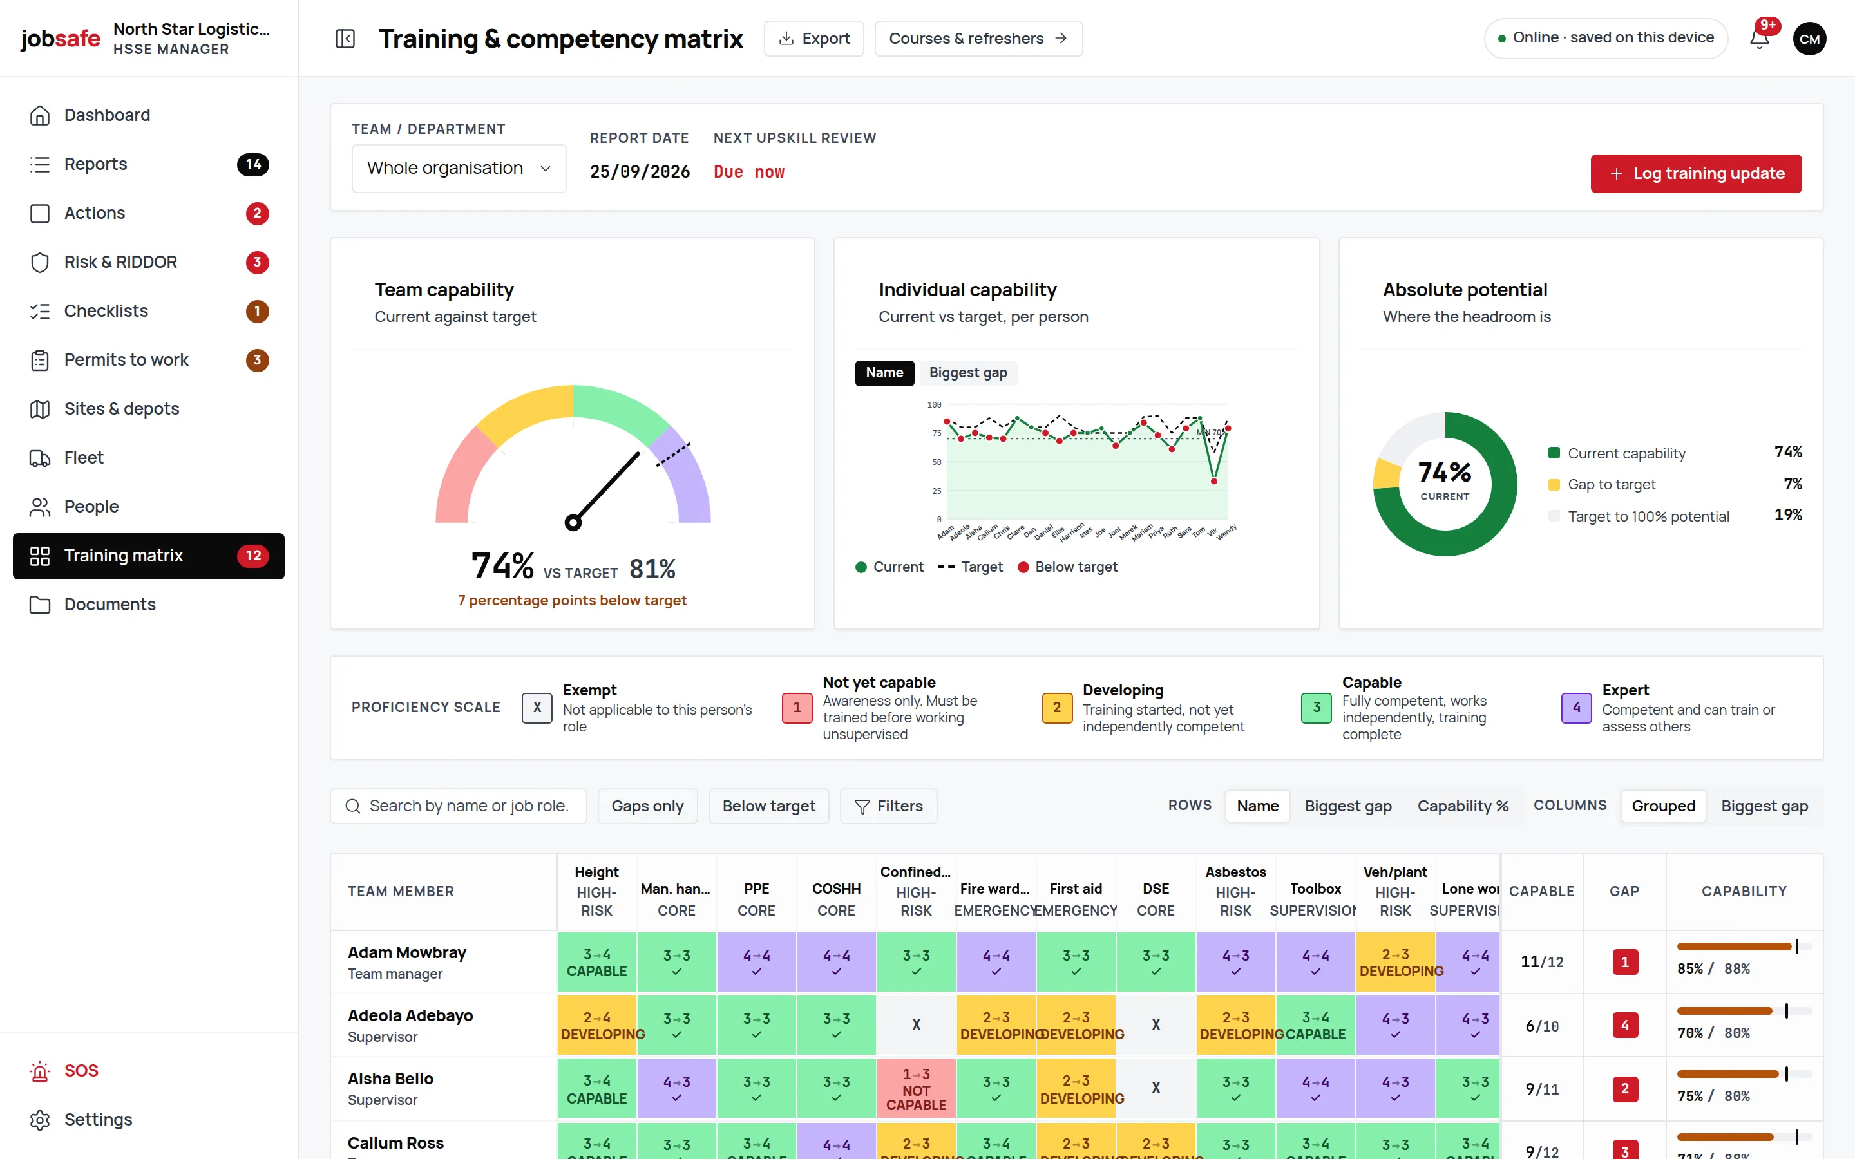Screen dimensions: 1855x1159
Task: Toggle Gaps only filter
Action: click(648, 806)
